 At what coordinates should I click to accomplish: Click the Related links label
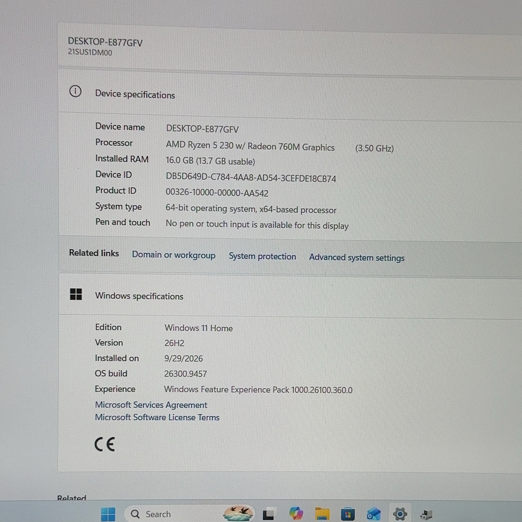coord(94,253)
